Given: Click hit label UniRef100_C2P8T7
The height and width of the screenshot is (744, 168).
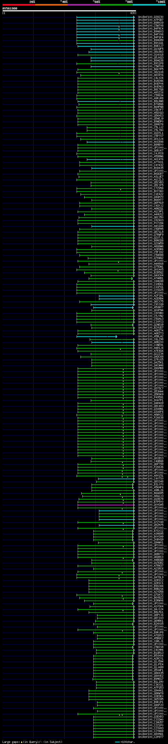Looking at the screenshot, I should [150, 737].
